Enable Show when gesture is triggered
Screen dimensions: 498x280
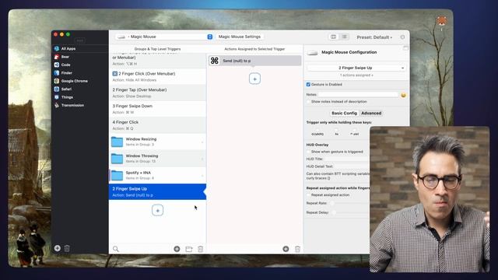click(x=308, y=152)
